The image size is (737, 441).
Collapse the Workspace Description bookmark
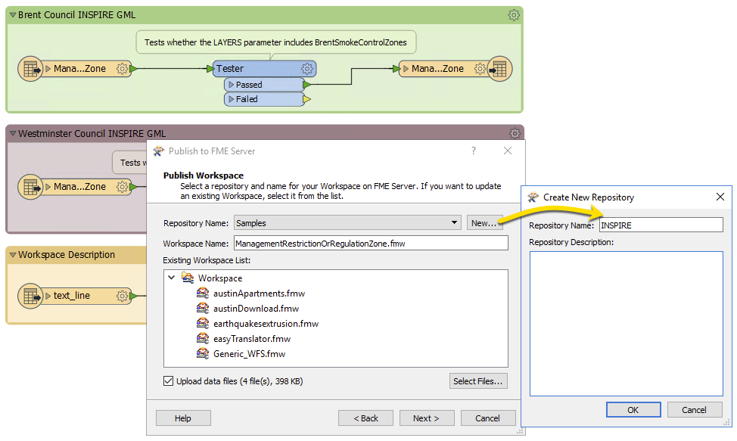coord(12,255)
